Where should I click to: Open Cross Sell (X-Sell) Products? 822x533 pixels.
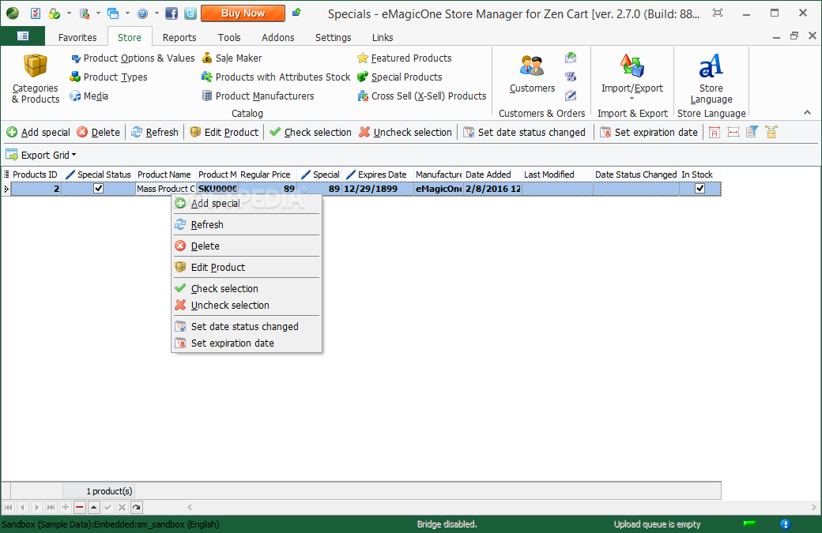click(x=422, y=96)
